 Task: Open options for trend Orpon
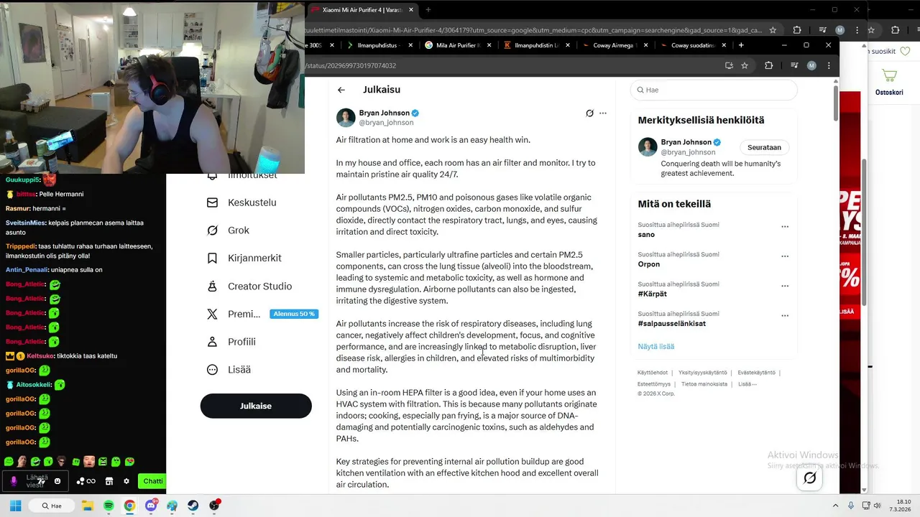pos(785,256)
